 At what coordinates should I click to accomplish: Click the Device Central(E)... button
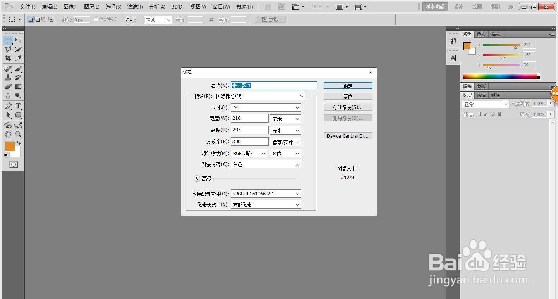pyautogui.click(x=348, y=136)
